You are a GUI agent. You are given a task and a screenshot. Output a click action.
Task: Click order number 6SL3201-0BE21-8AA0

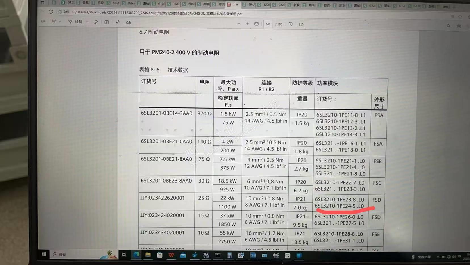(x=166, y=159)
